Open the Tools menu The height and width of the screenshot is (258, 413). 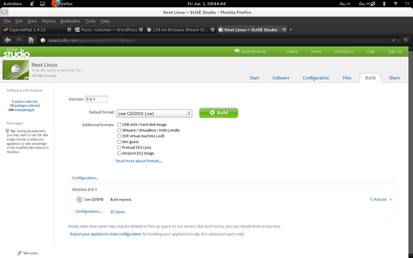(x=91, y=21)
